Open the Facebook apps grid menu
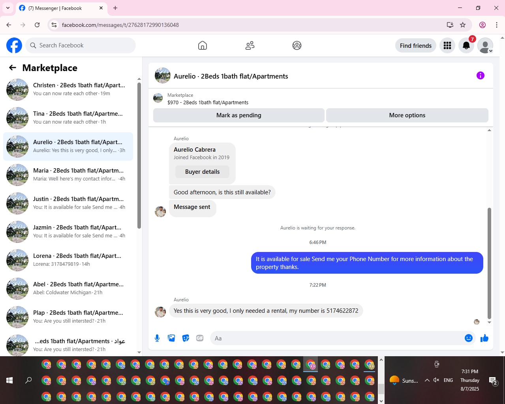The image size is (505, 404). (x=447, y=45)
